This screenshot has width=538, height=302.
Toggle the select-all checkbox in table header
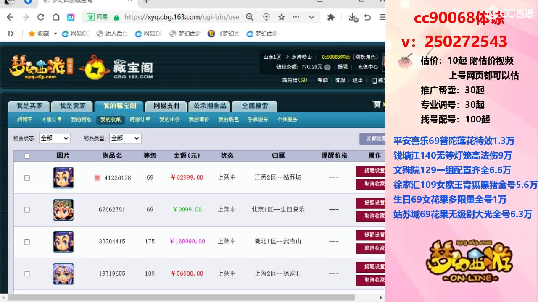(x=27, y=156)
